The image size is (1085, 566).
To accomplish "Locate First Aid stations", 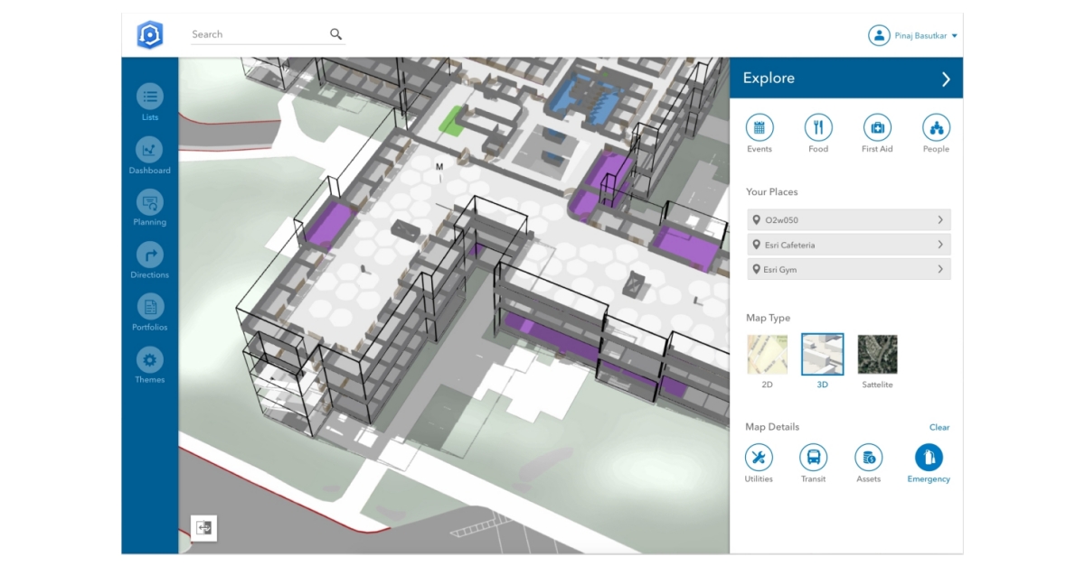I will click(877, 128).
